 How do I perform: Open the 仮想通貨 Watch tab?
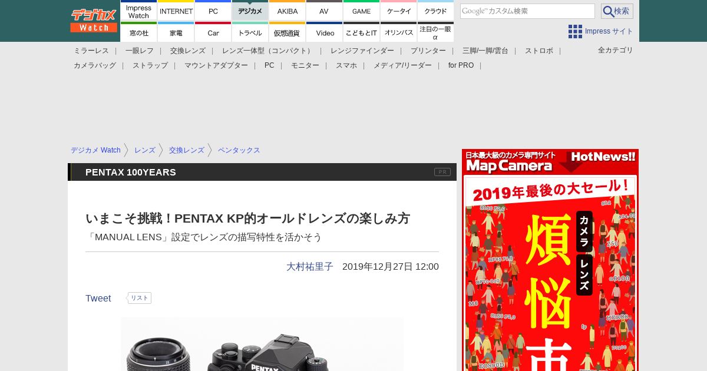coord(288,32)
